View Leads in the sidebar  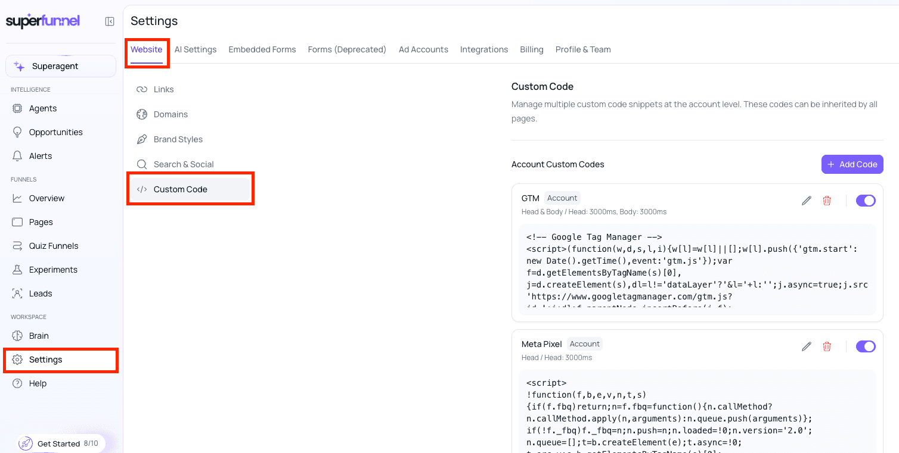click(41, 293)
